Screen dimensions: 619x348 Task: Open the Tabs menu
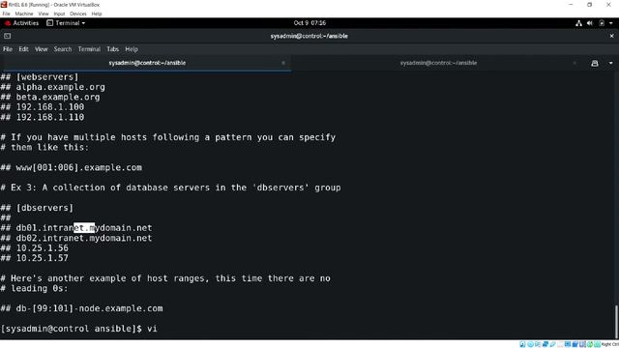(x=112, y=49)
